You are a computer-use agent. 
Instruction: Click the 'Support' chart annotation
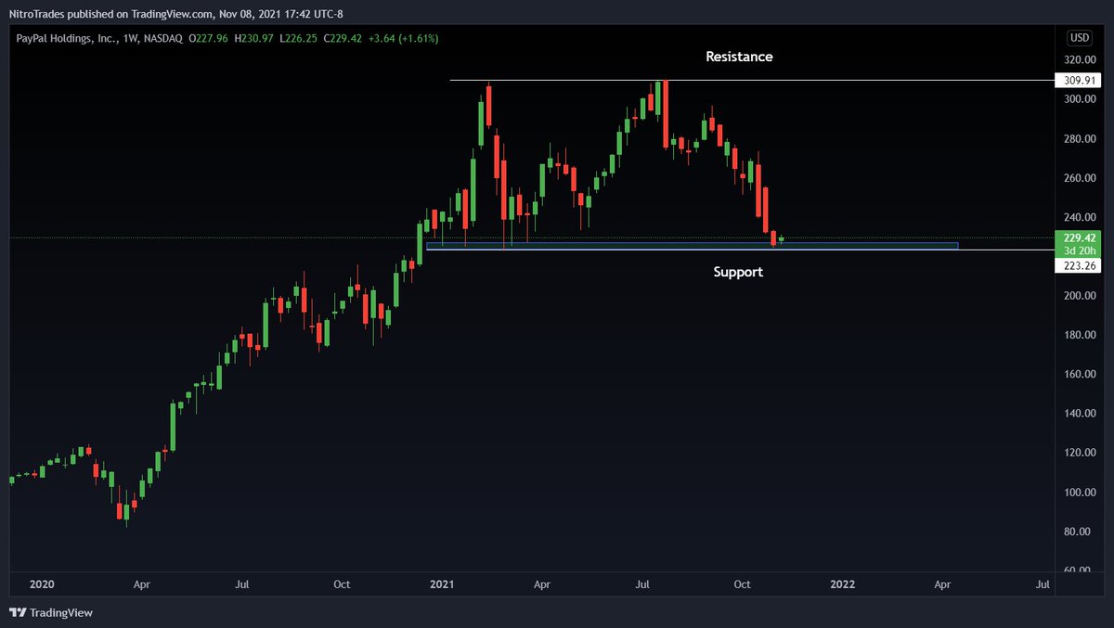(x=738, y=272)
